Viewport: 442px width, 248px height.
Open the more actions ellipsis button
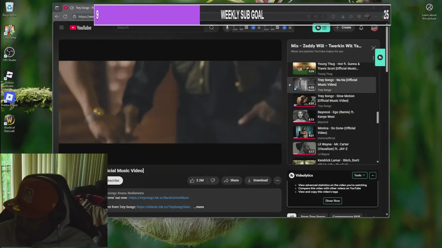point(277,180)
